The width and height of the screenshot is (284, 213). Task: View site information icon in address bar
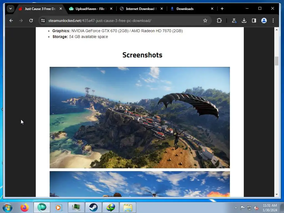43,21
